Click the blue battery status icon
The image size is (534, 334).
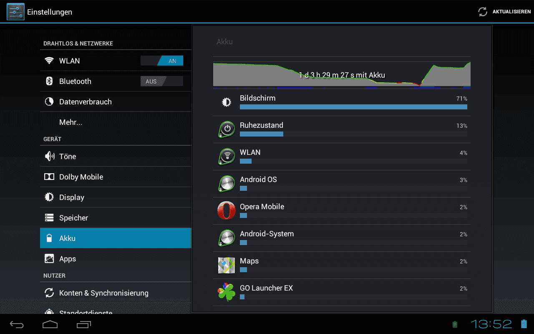(x=524, y=324)
